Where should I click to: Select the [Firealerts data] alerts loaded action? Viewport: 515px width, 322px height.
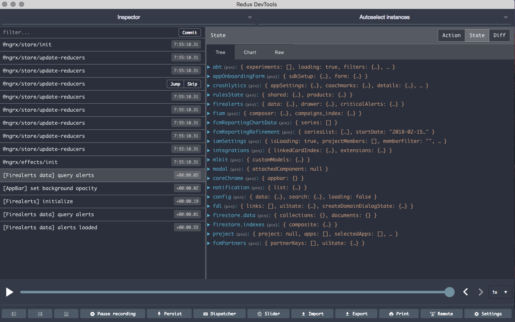coord(103,228)
